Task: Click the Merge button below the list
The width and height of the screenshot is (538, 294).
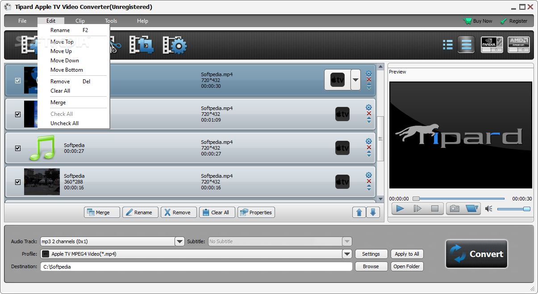Action: click(x=102, y=212)
